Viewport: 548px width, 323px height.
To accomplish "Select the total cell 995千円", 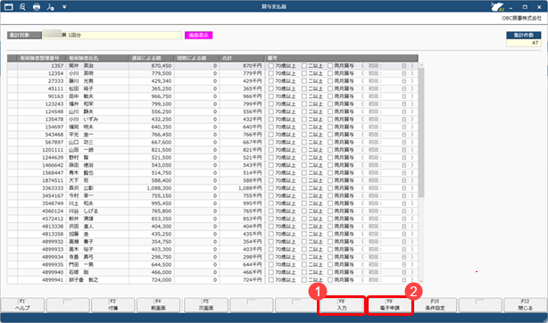I will (242, 203).
